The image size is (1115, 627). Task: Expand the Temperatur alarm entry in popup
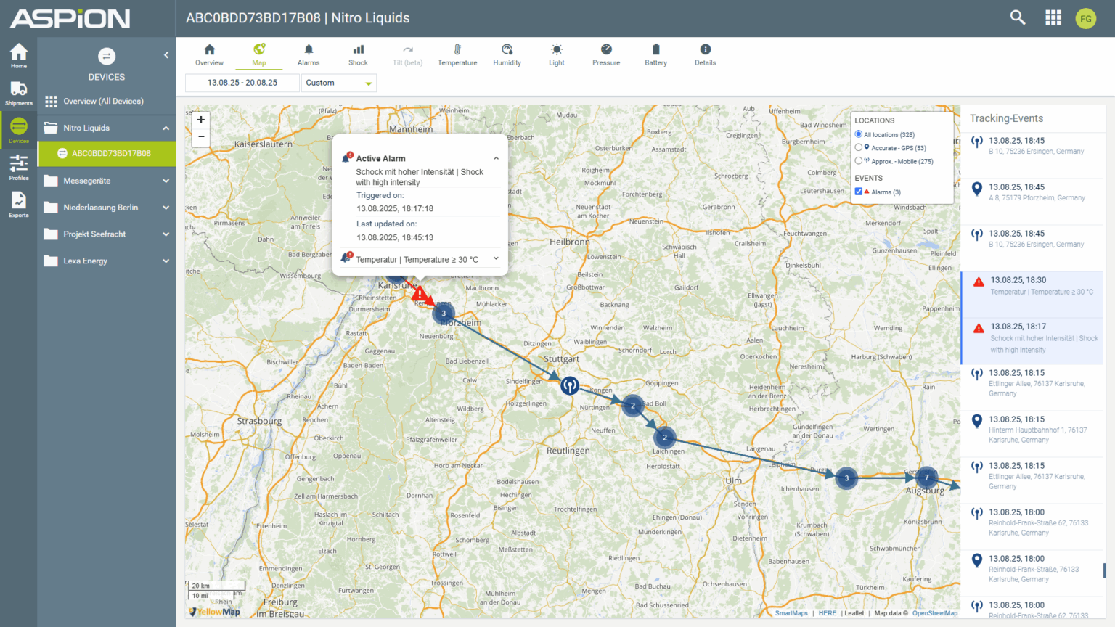coord(496,259)
